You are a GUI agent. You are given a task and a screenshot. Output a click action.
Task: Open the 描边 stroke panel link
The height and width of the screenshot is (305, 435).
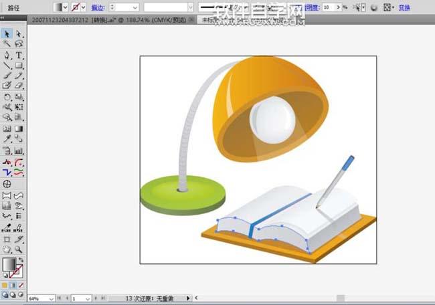(98, 8)
